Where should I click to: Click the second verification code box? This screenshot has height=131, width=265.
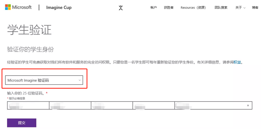(70, 105)
